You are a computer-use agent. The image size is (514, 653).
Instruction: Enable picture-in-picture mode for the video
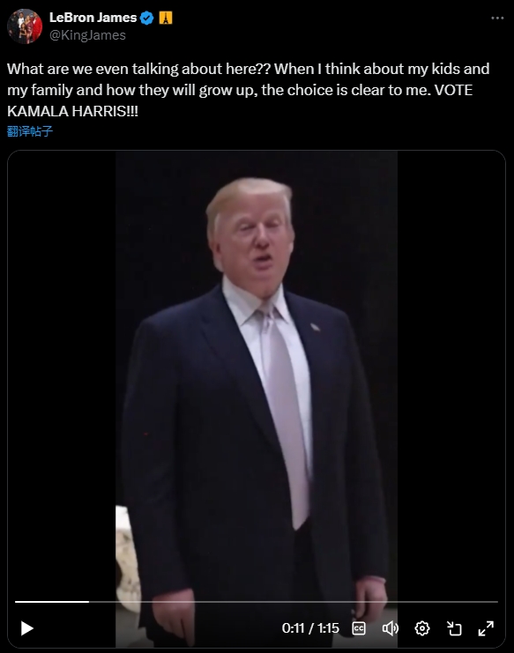pos(454,628)
